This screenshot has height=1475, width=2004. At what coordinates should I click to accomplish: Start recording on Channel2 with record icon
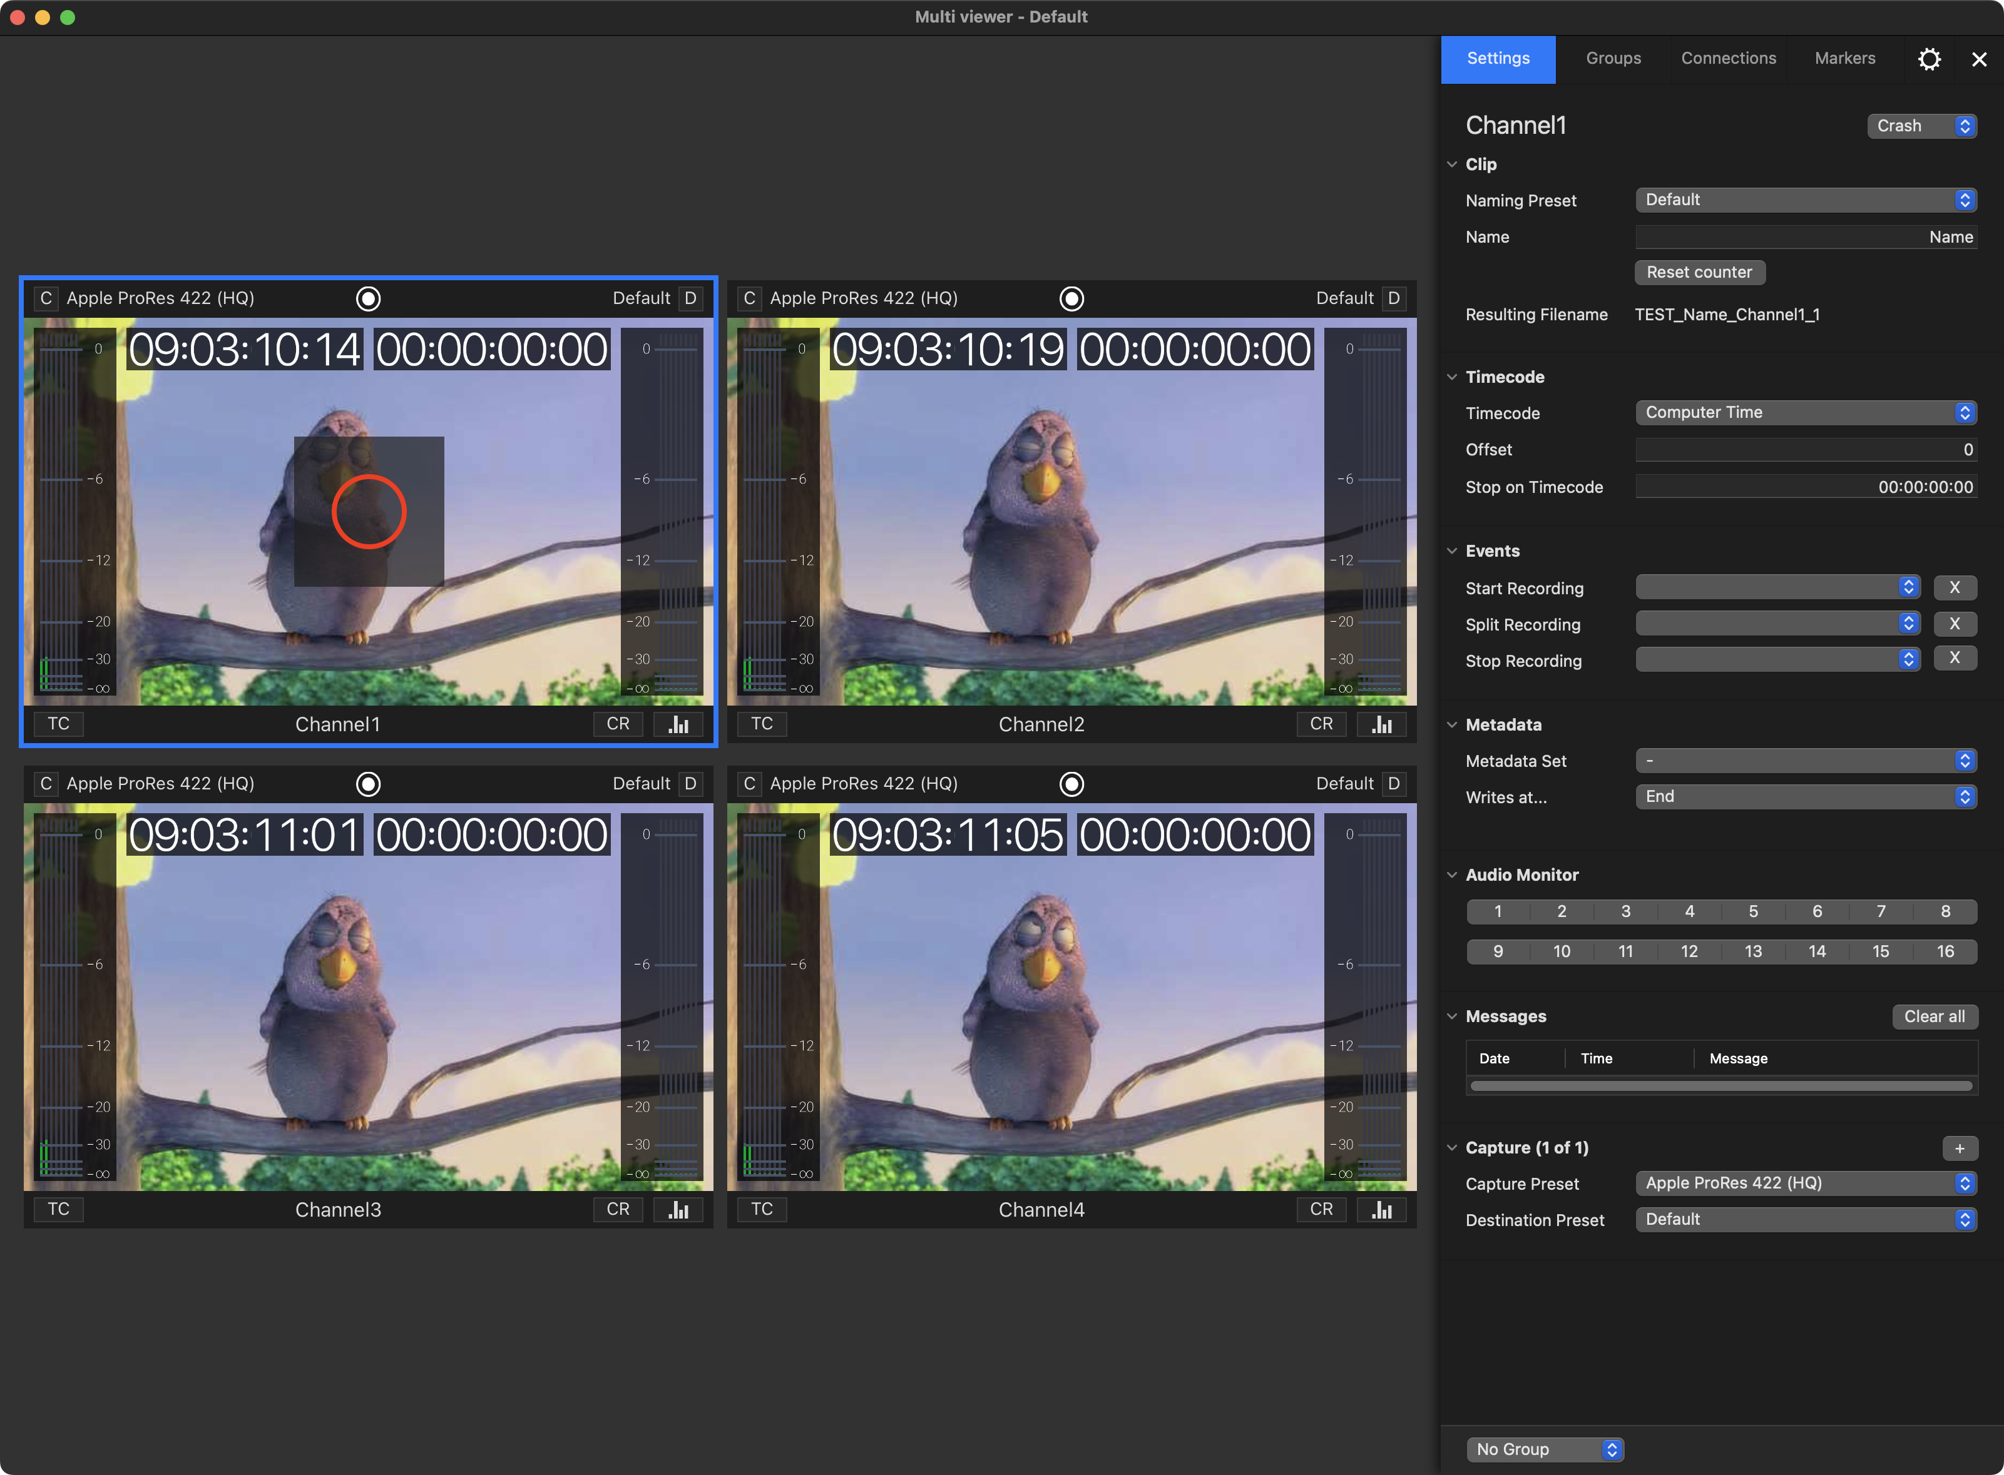tap(1071, 298)
